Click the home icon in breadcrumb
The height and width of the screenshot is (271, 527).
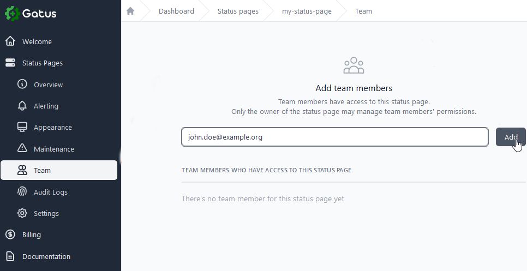click(x=130, y=11)
